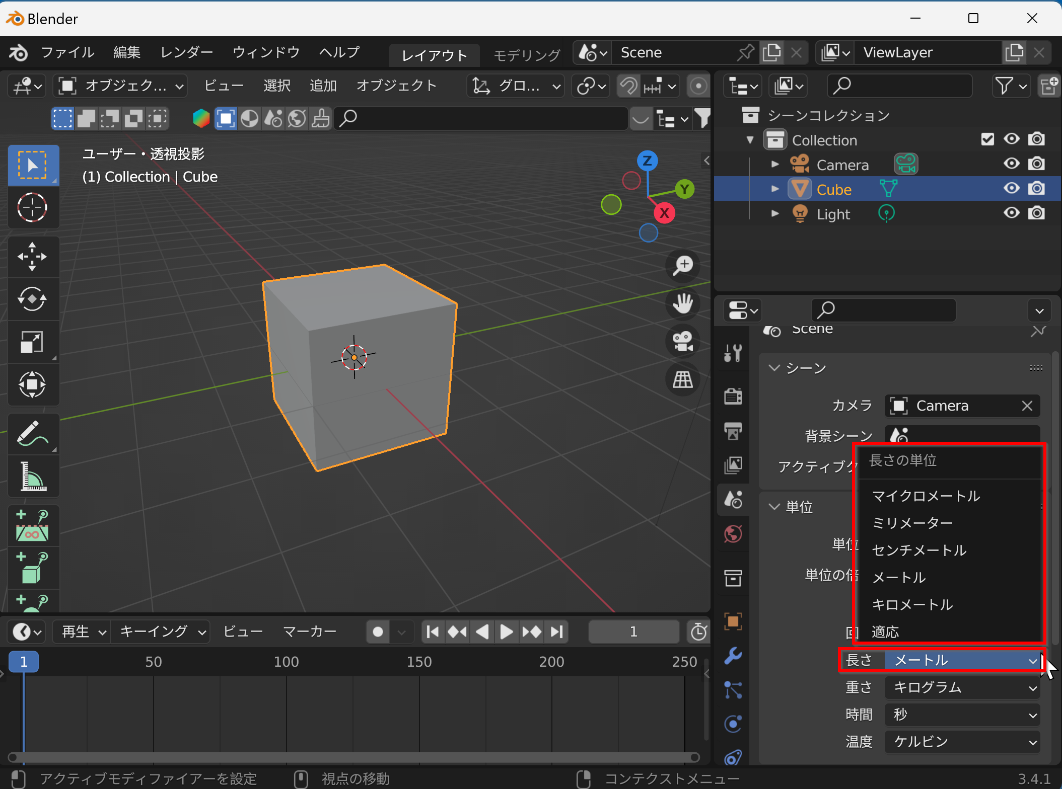Toggle visibility of Light object
This screenshot has height=789, width=1062.
click(x=1012, y=214)
